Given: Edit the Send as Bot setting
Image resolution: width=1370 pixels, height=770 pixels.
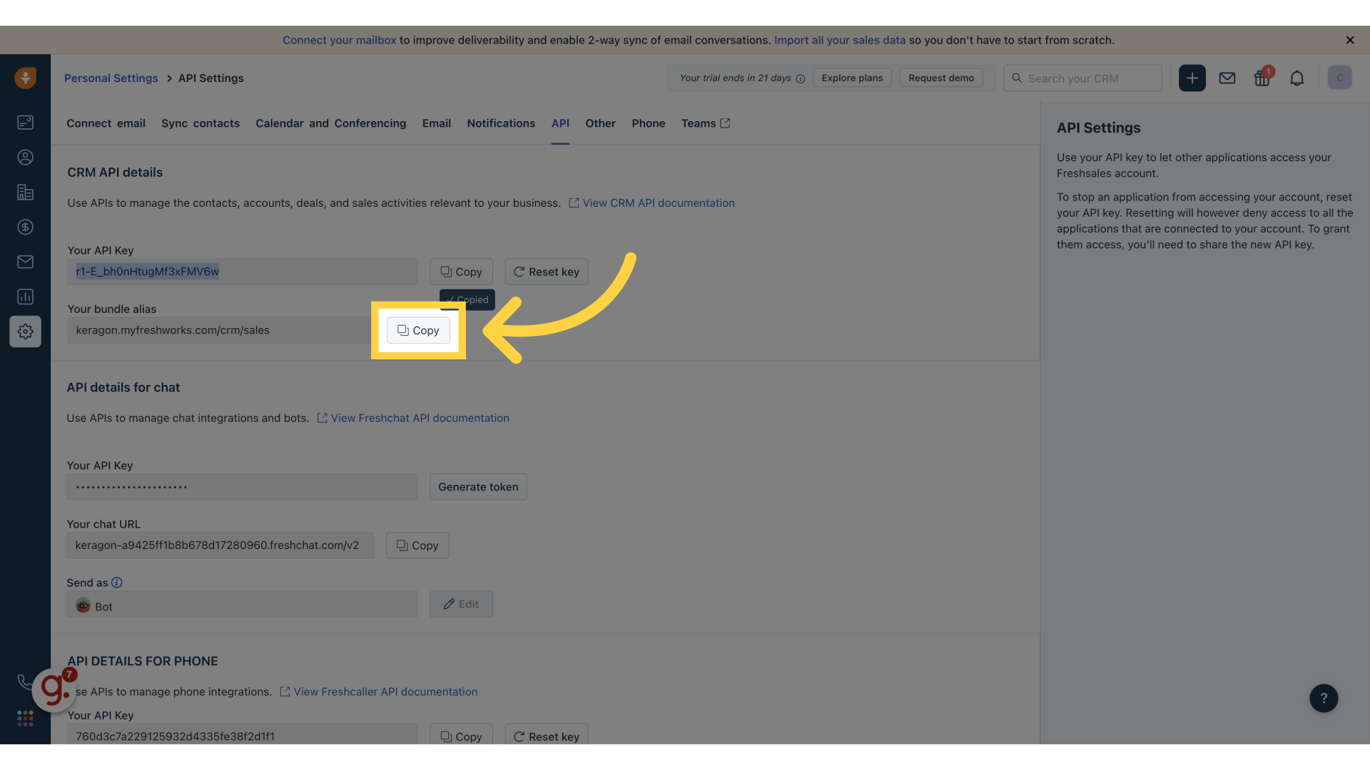Looking at the screenshot, I should (x=461, y=604).
